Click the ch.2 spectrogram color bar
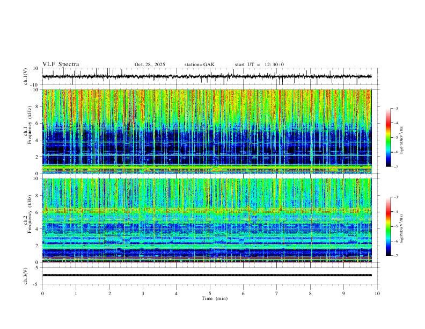Screen dimensions: 425x329 click(x=388, y=226)
